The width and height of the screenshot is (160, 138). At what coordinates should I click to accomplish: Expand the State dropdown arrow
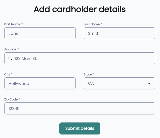pos(149,83)
